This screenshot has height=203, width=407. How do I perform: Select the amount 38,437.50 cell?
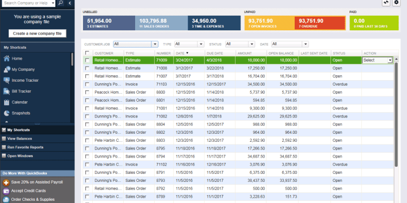tap(251, 180)
